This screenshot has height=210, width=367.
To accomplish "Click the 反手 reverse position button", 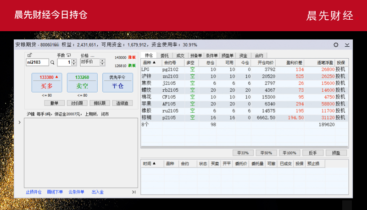I will (x=312, y=153).
